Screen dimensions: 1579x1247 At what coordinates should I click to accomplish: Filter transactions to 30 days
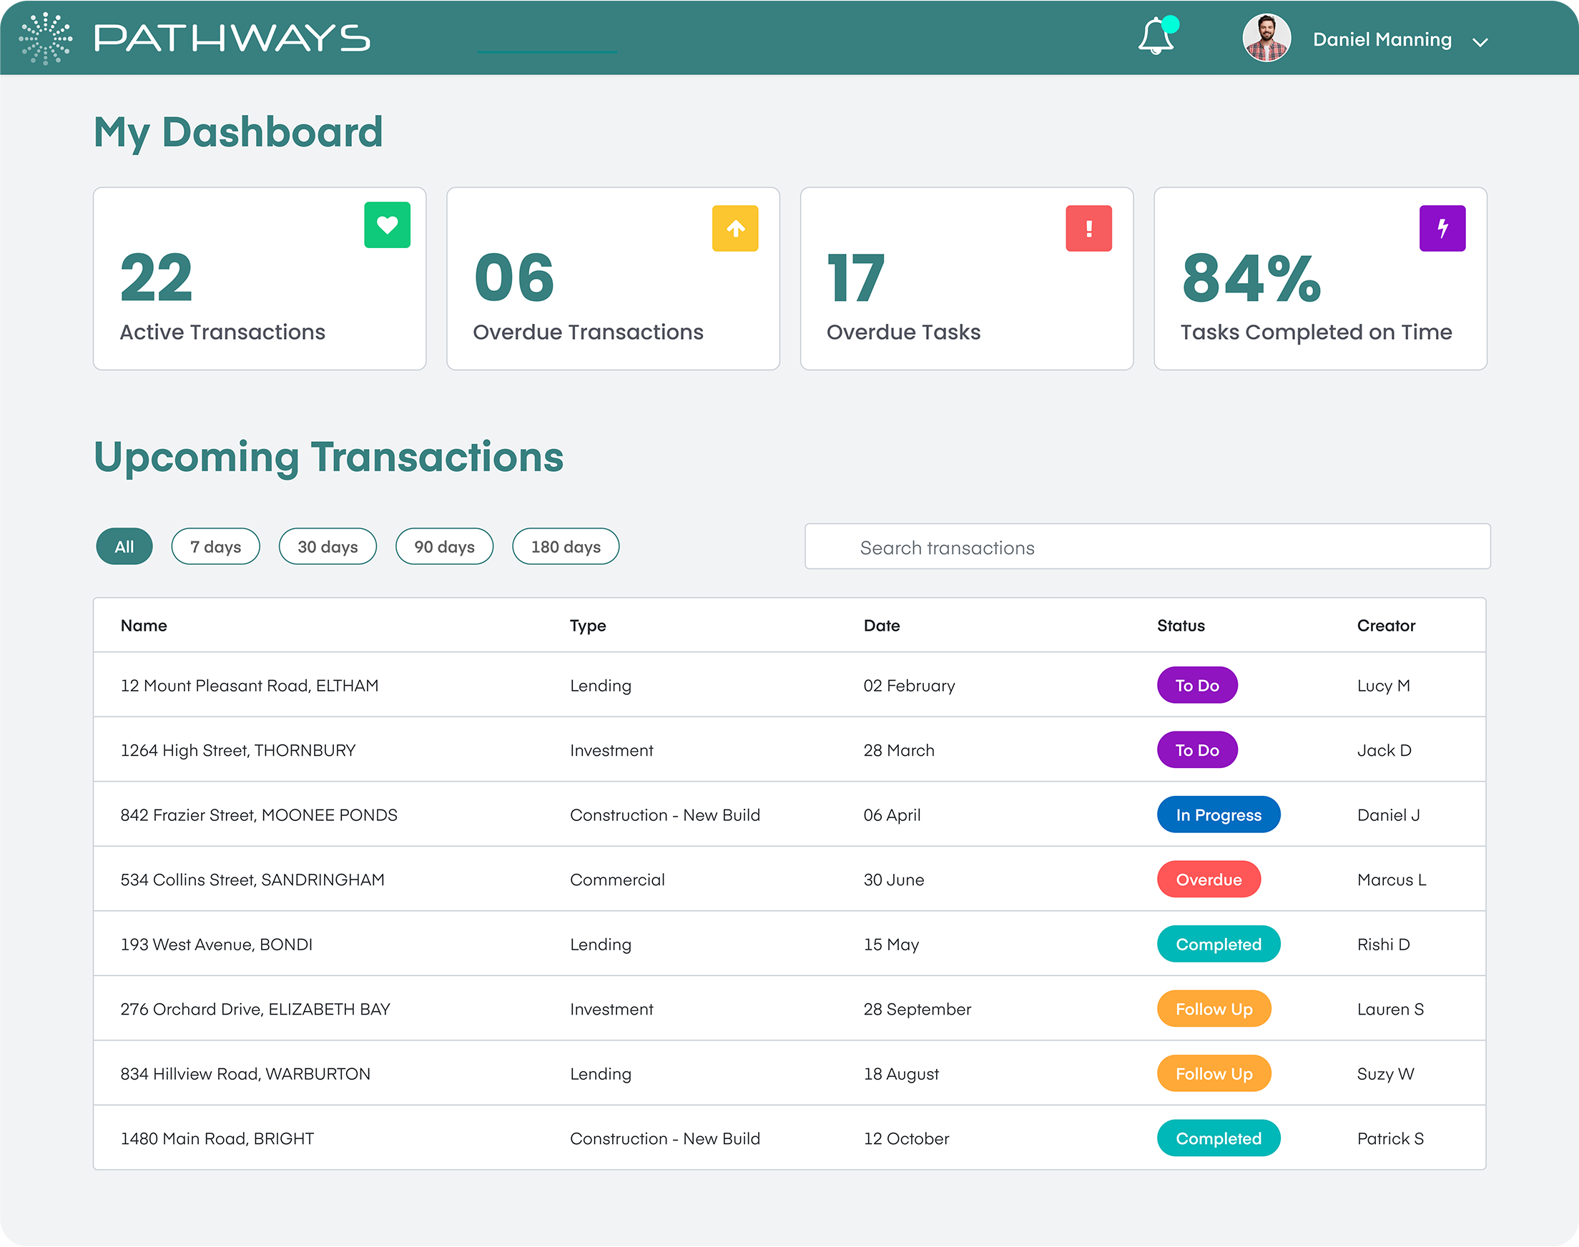(x=327, y=547)
